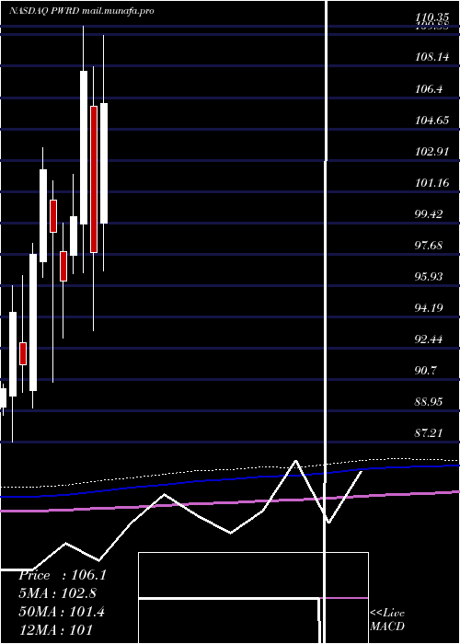Viewport: 460px width, 644px height.
Task: Click the 88.95 price label
Action: click(x=429, y=402)
